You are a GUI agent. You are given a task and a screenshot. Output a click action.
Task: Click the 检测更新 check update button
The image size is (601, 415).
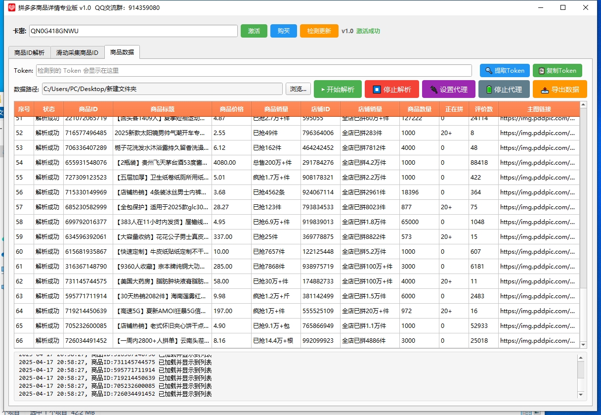pyautogui.click(x=319, y=31)
